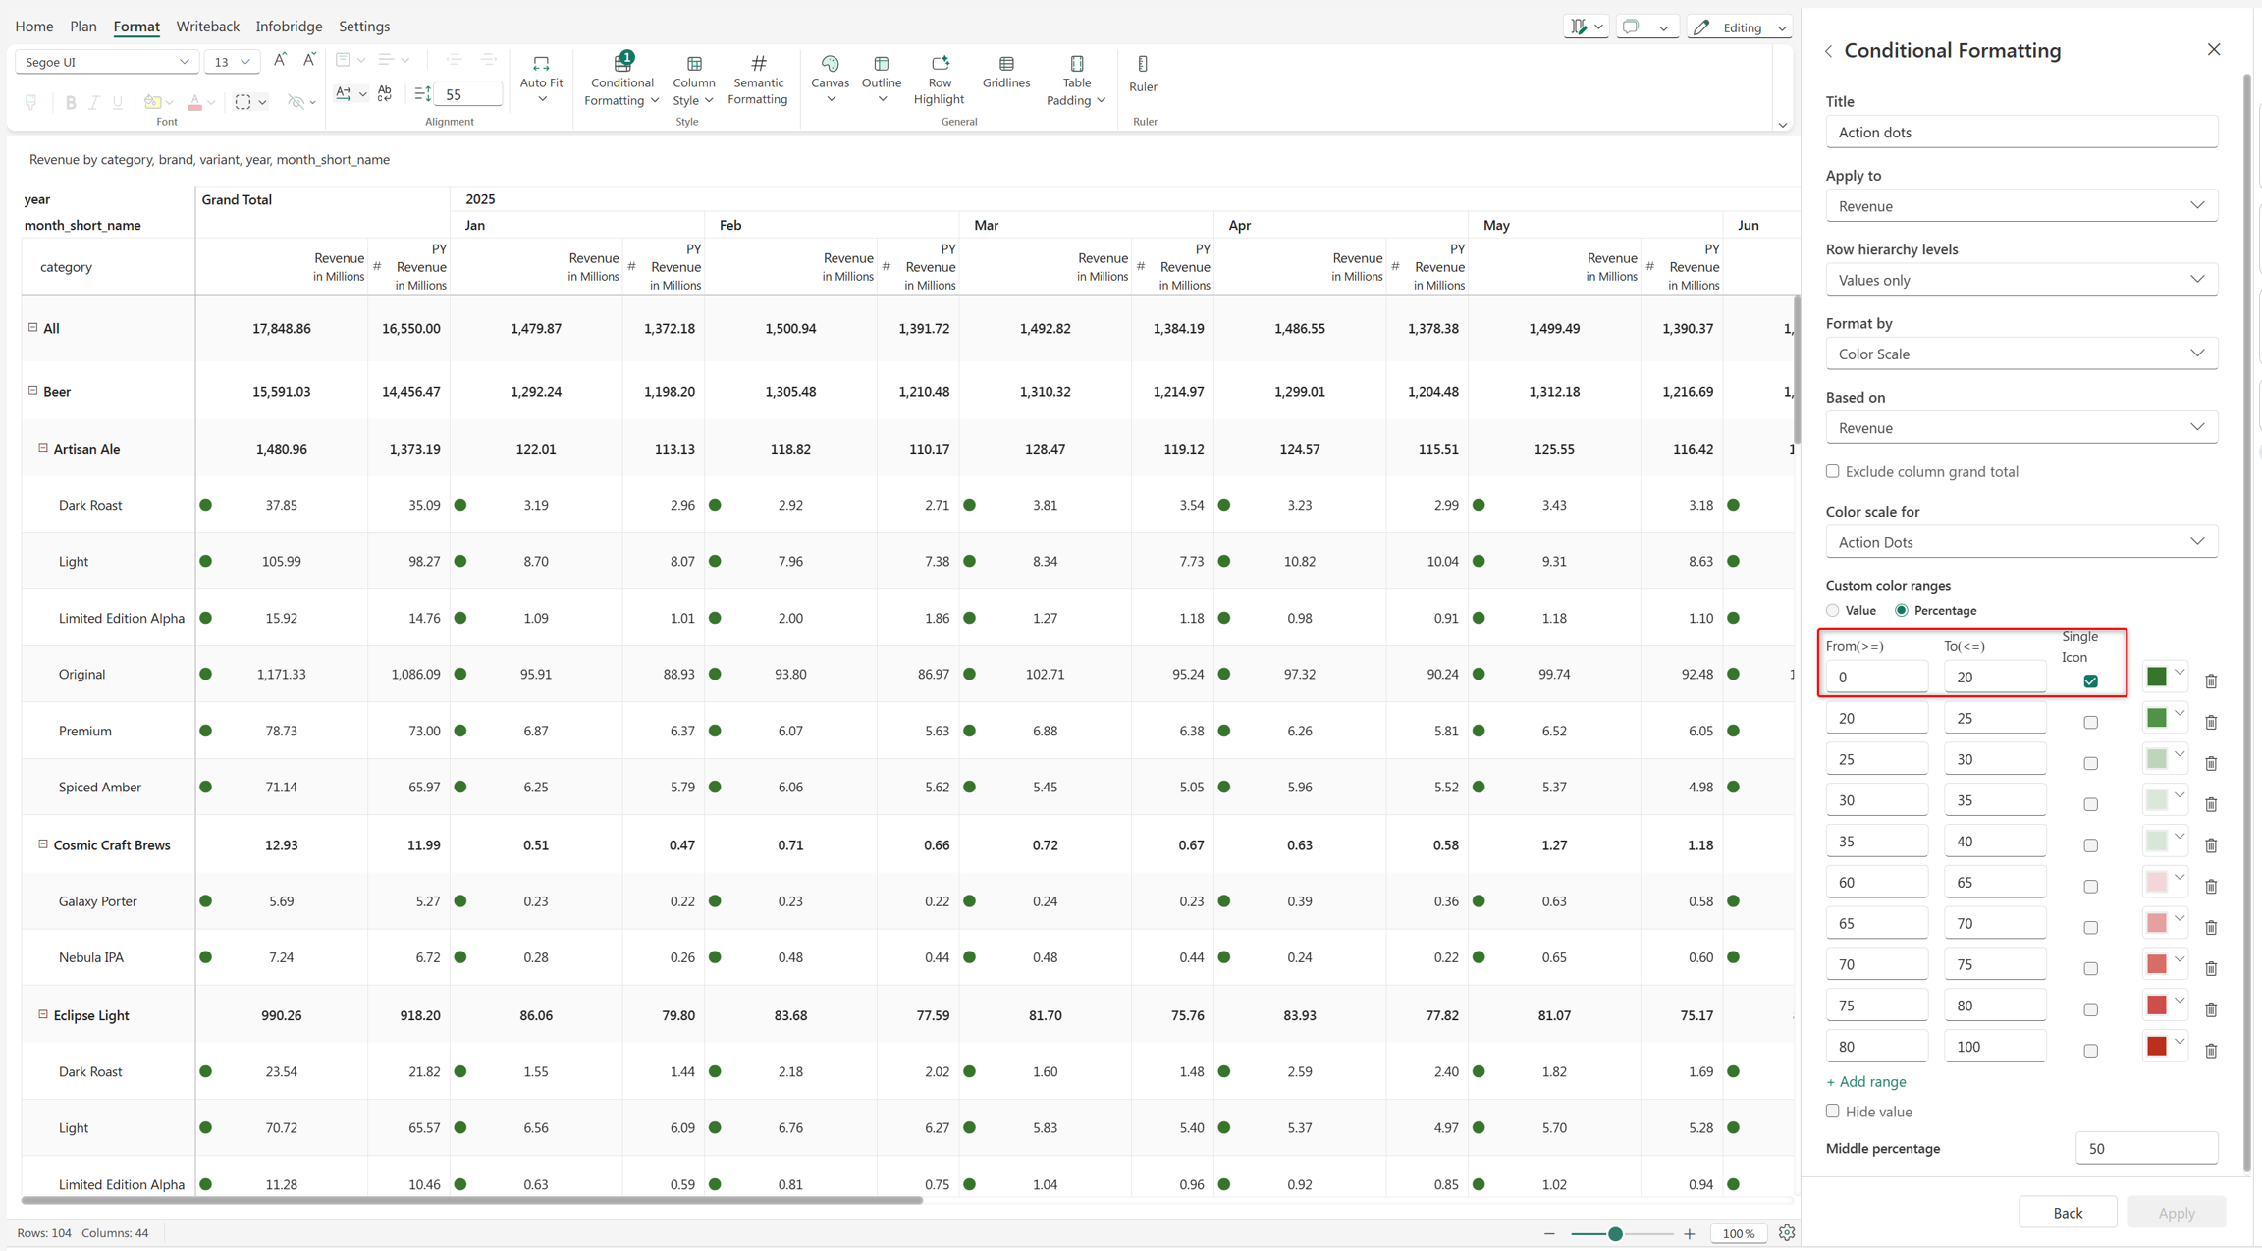Screen dimensions: 2262x1251
Task: Open dark red swatch for 80-100 range
Action: (2165, 1047)
